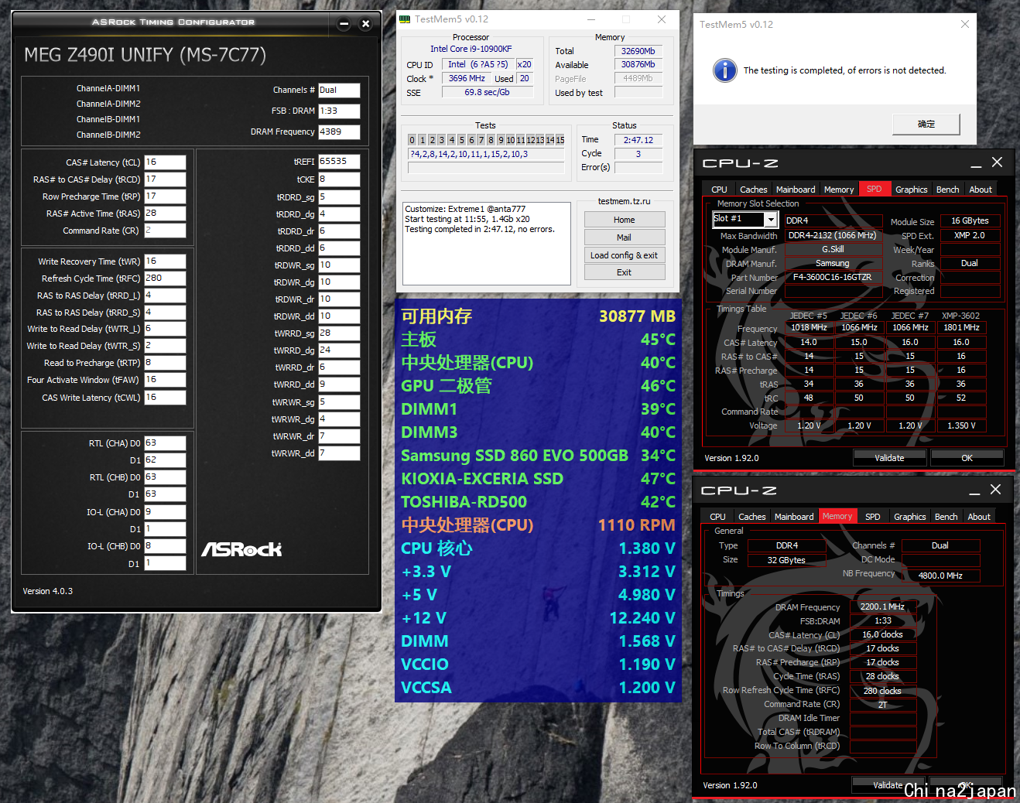
Task: Click test number 0 box in TestMem5
Action: tap(412, 140)
